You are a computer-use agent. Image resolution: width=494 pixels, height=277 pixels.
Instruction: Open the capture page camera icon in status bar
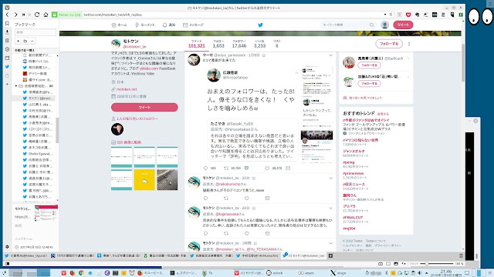(x=381, y=263)
